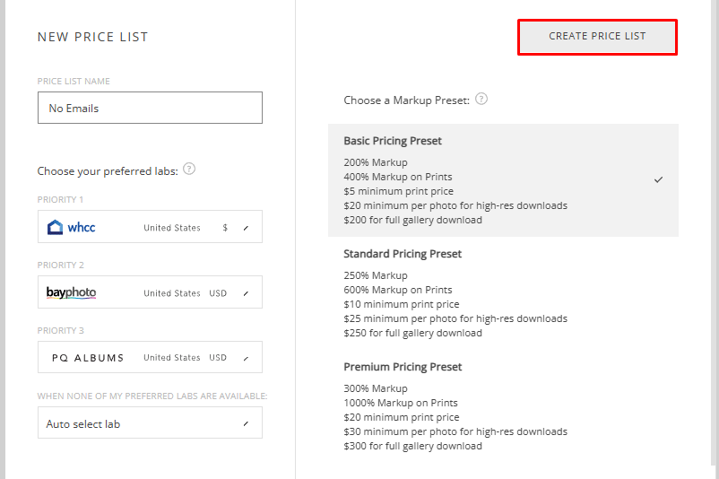
Task: Expand the Priority 2 lab dropdown arrow
Action: [247, 293]
